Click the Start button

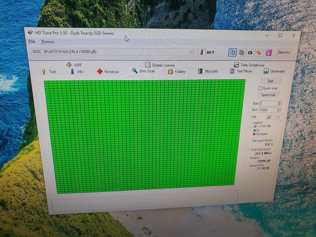[271, 81]
